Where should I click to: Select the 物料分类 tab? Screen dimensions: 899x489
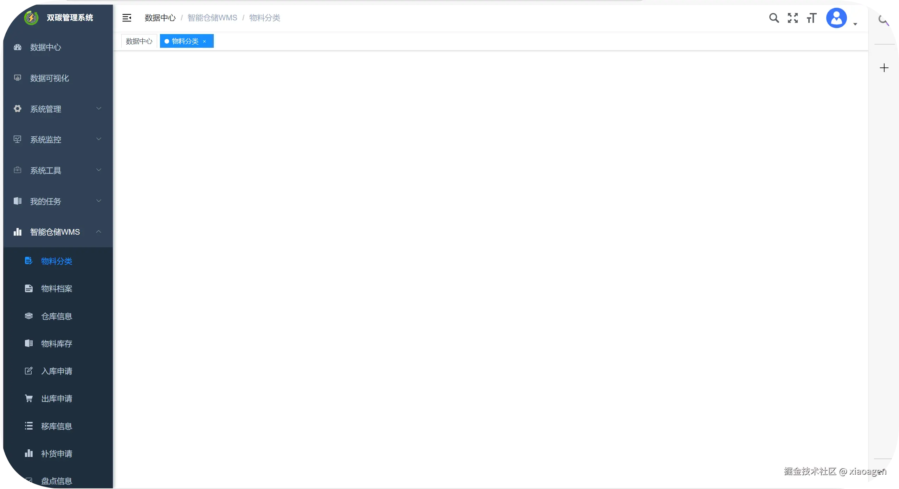point(185,41)
